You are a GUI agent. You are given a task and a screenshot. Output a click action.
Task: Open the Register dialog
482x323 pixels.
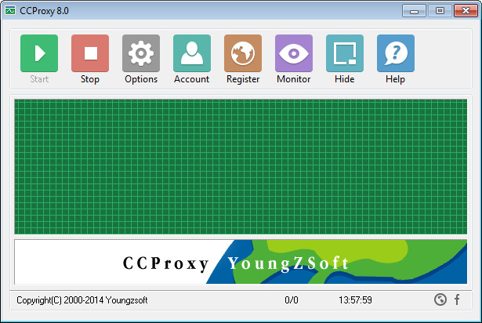coord(243,53)
